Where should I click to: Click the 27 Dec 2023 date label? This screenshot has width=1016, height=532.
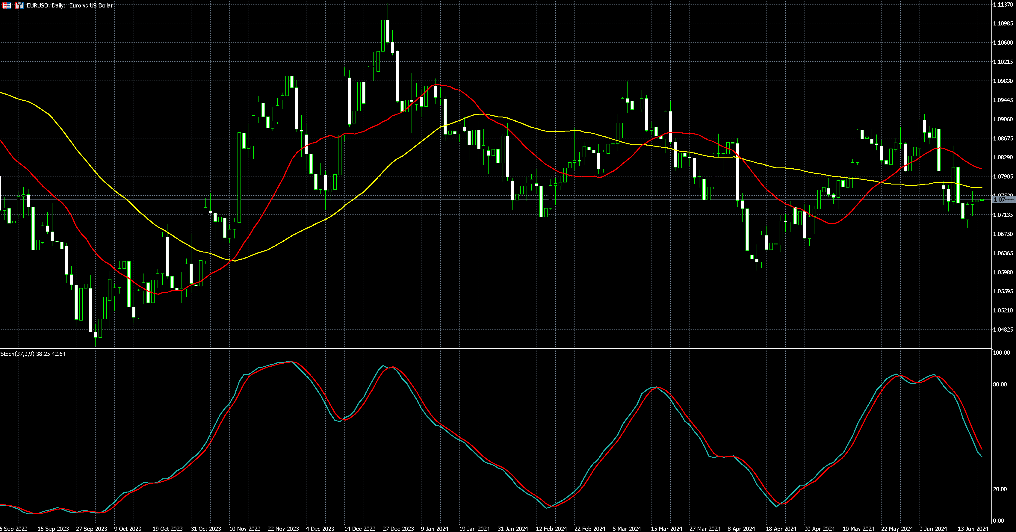pos(398,528)
